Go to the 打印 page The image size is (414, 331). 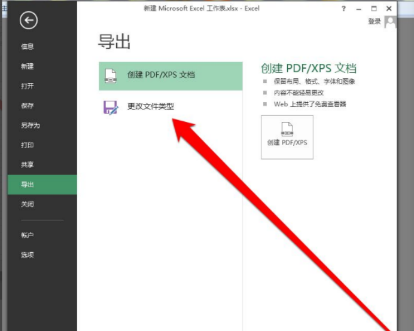click(x=28, y=145)
